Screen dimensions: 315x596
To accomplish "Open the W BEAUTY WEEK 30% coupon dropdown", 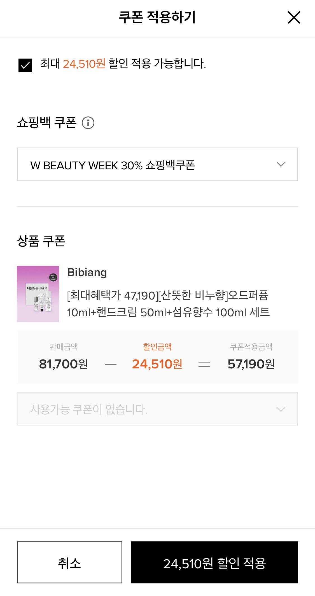I will 157,164.
